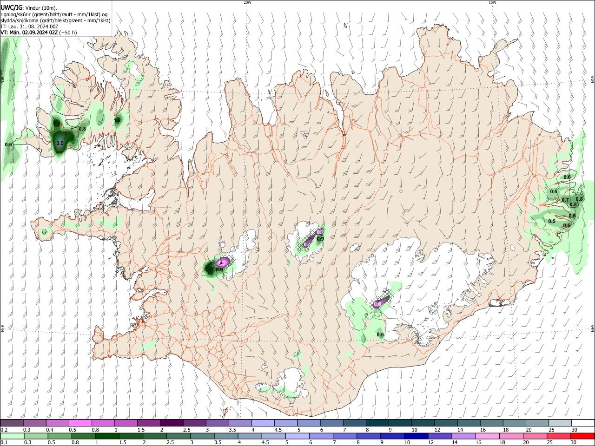Screen dimensions: 595x446
Task: Pick the white snow swatch starting at 30
Action: (x=583, y=423)
